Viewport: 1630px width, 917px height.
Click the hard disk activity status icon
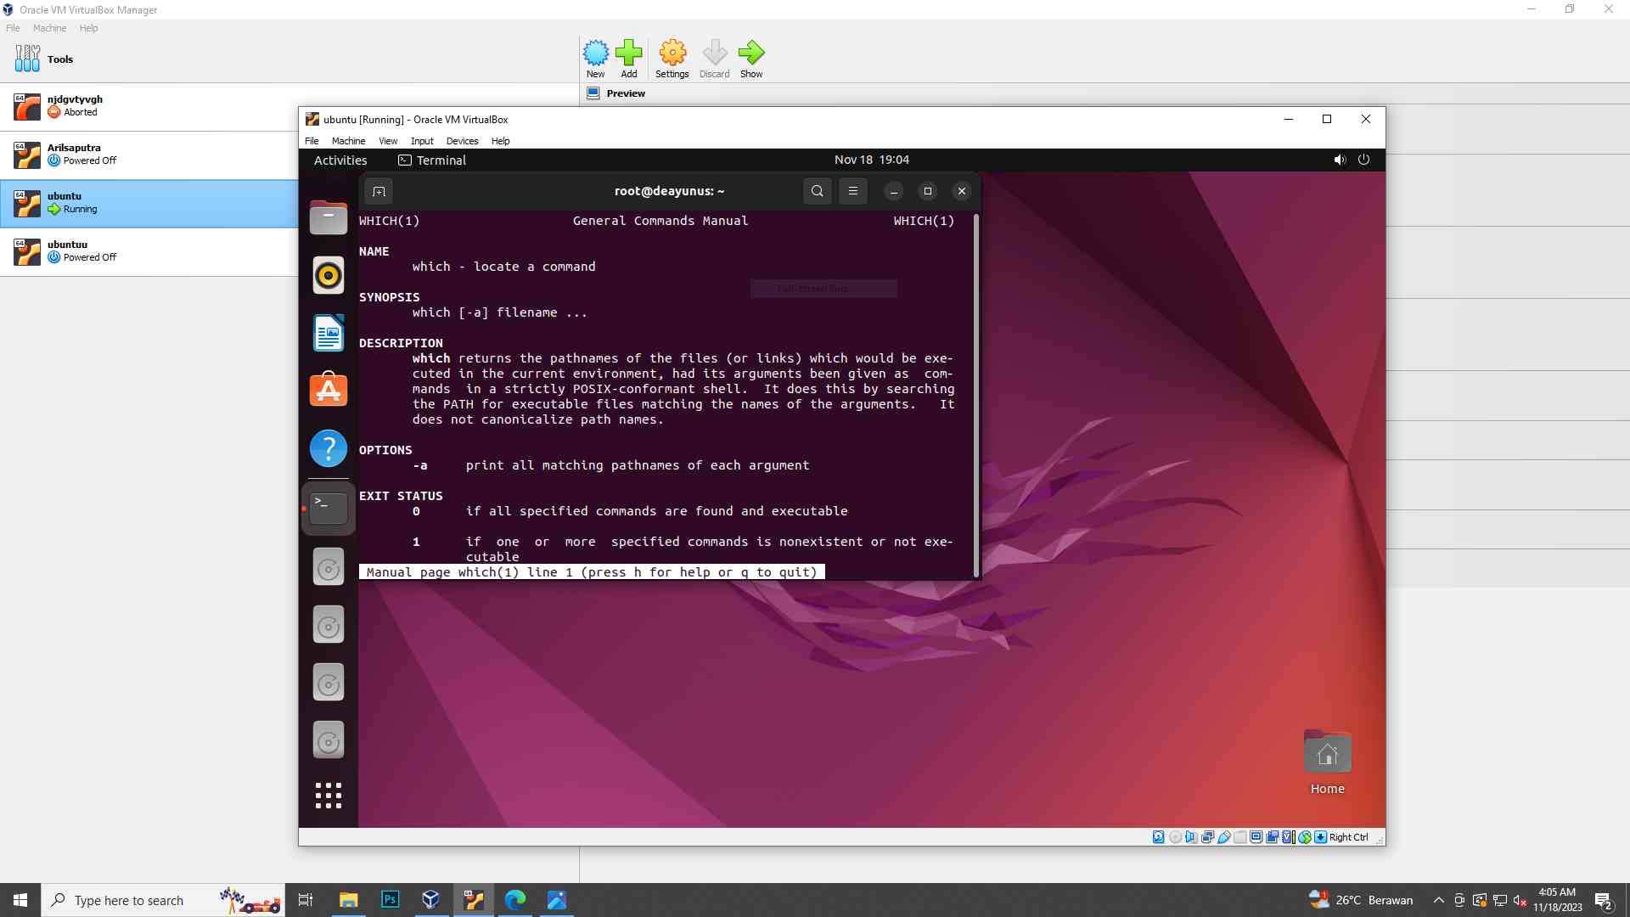1158,837
